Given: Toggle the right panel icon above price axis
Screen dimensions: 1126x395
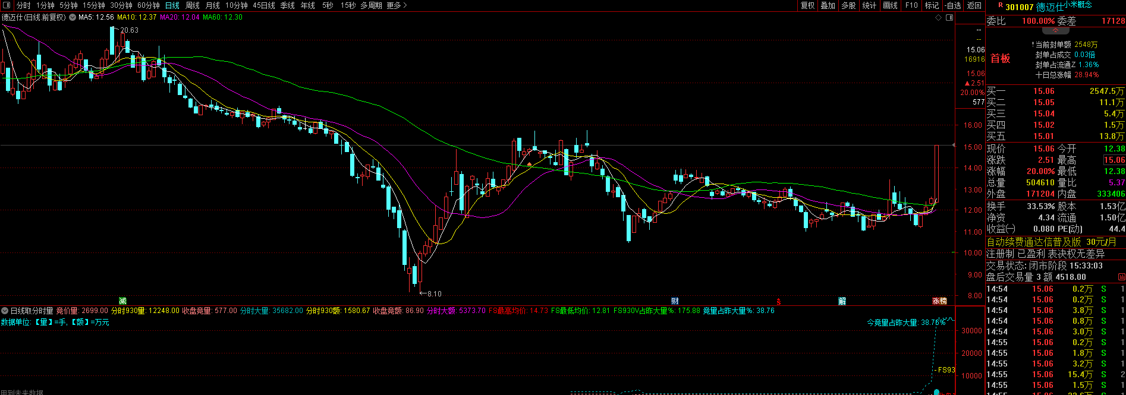Looking at the screenshot, I should 949,18.
